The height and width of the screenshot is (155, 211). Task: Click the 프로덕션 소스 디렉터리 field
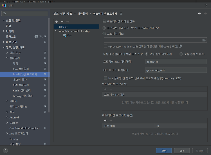pyautogui.click(x=176, y=62)
